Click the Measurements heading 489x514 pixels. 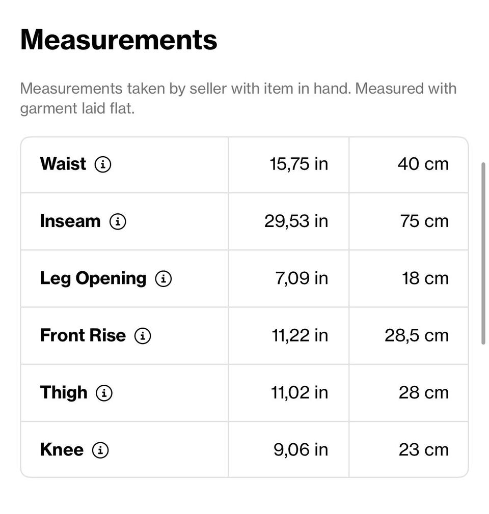point(119,39)
